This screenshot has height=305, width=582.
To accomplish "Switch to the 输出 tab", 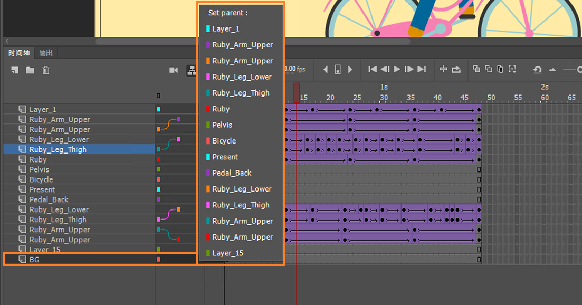I will [46, 53].
